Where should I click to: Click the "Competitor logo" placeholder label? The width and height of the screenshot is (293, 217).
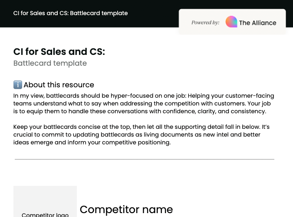45,214
